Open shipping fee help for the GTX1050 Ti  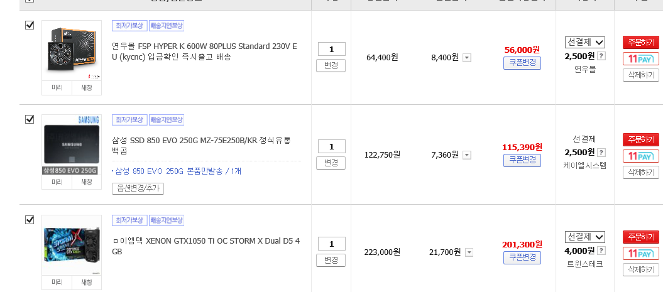coord(601,251)
